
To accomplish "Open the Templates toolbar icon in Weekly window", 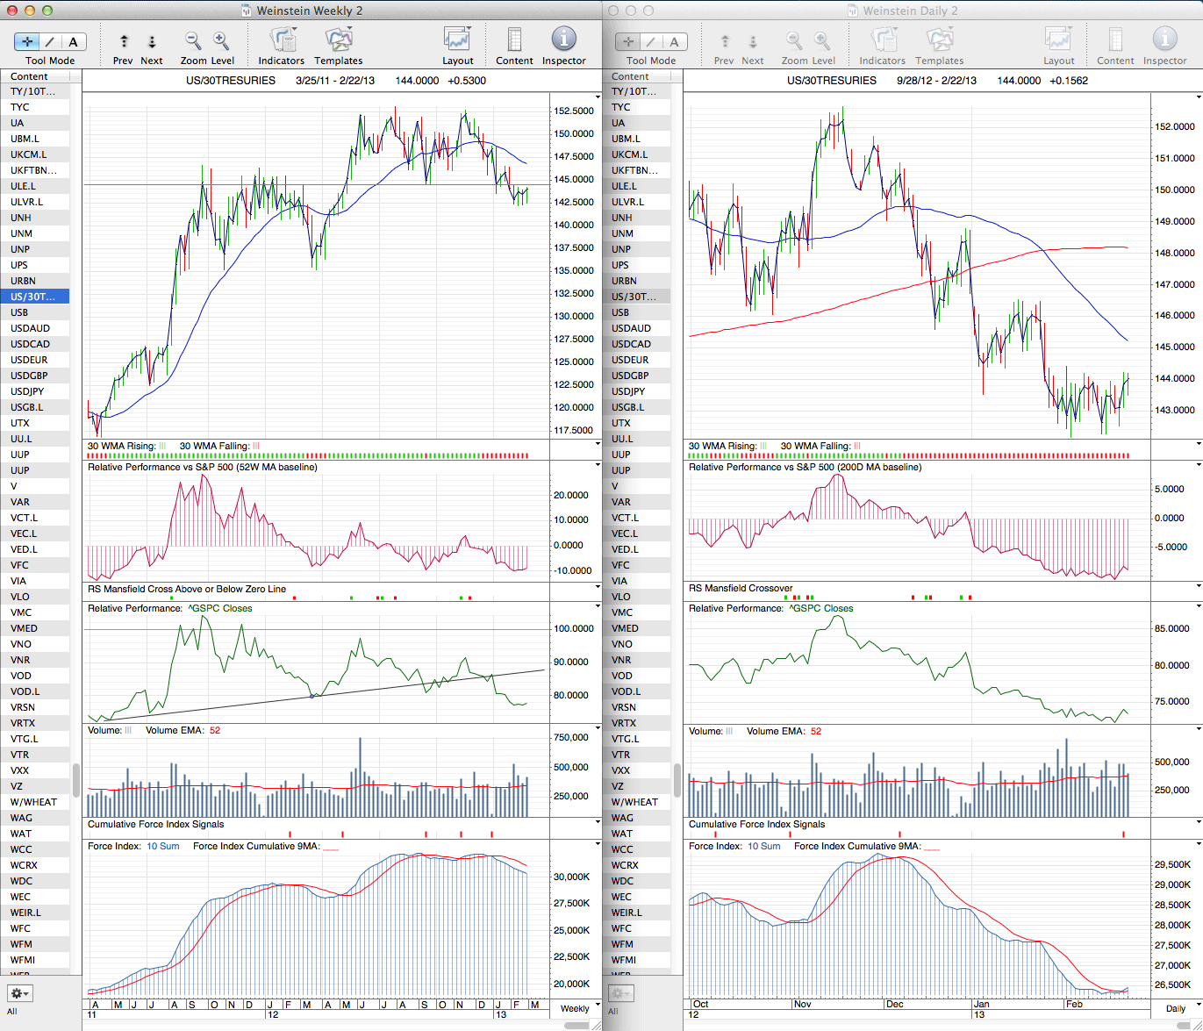I will pyautogui.click(x=339, y=40).
